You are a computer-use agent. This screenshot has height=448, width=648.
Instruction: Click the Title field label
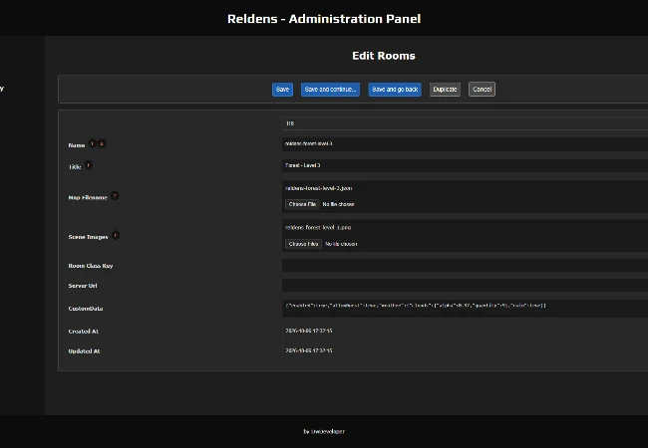pyautogui.click(x=75, y=167)
